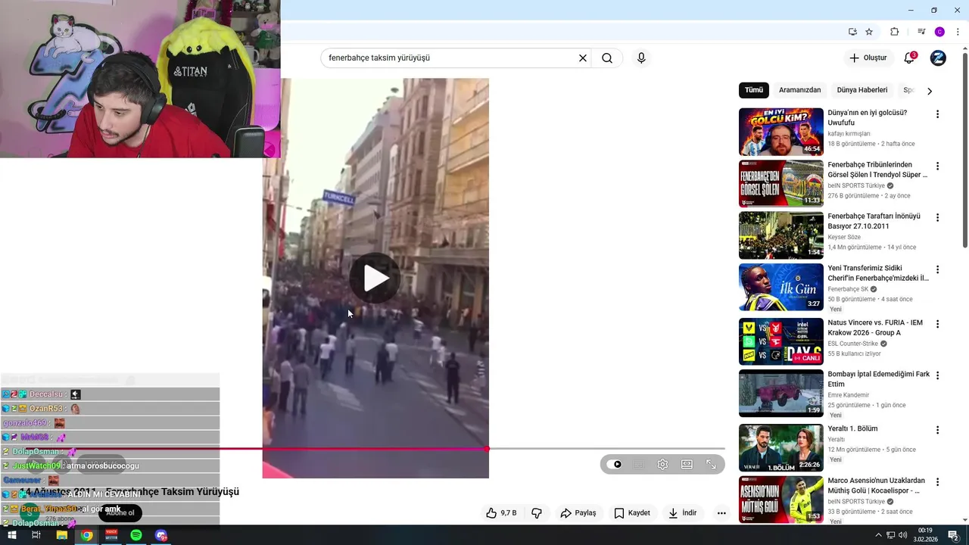969x545 pixels.
Task: Clear the YouTube search box text
Action: [x=583, y=58]
